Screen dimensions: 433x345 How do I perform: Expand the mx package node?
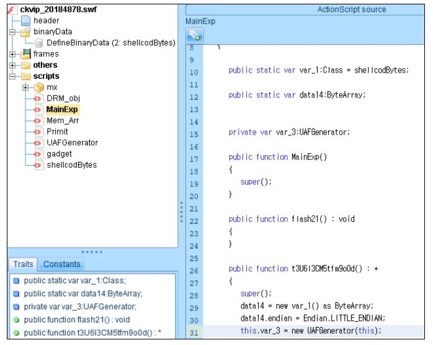[x=25, y=87]
